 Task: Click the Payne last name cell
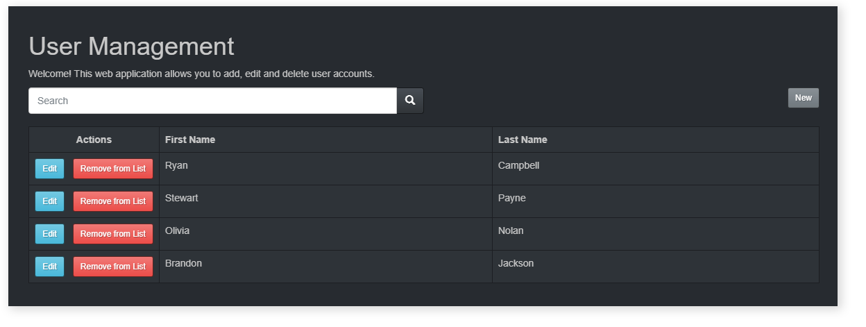[x=512, y=198]
